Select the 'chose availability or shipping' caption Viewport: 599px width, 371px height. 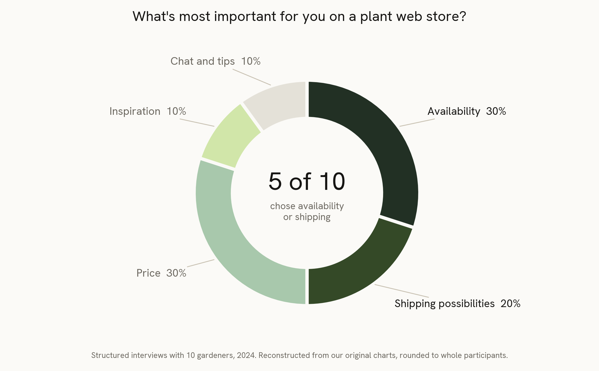tap(307, 212)
